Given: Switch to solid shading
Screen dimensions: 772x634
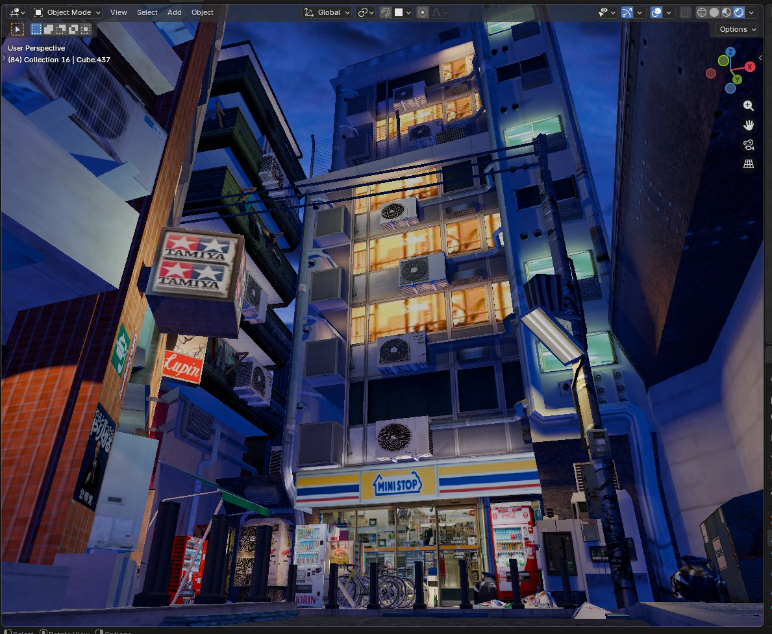Looking at the screenshot, I should [714, 12].
